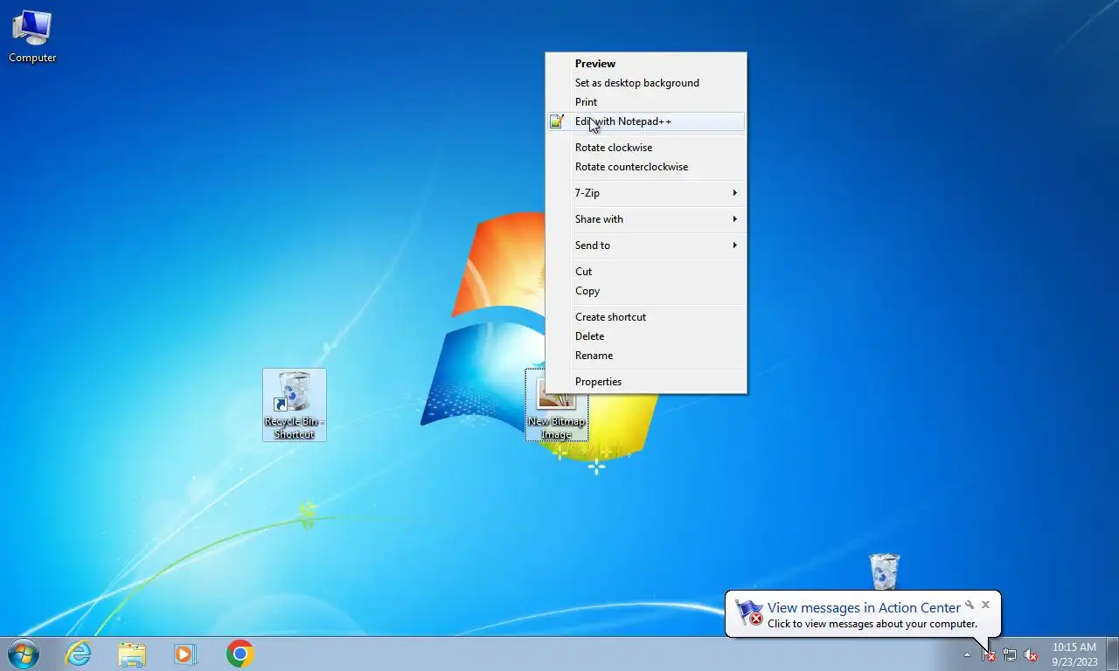Select the New Bitmap Image file icon
This screenshot has width=1119, height=671.
pyautogui.click(x=557, y=405)
